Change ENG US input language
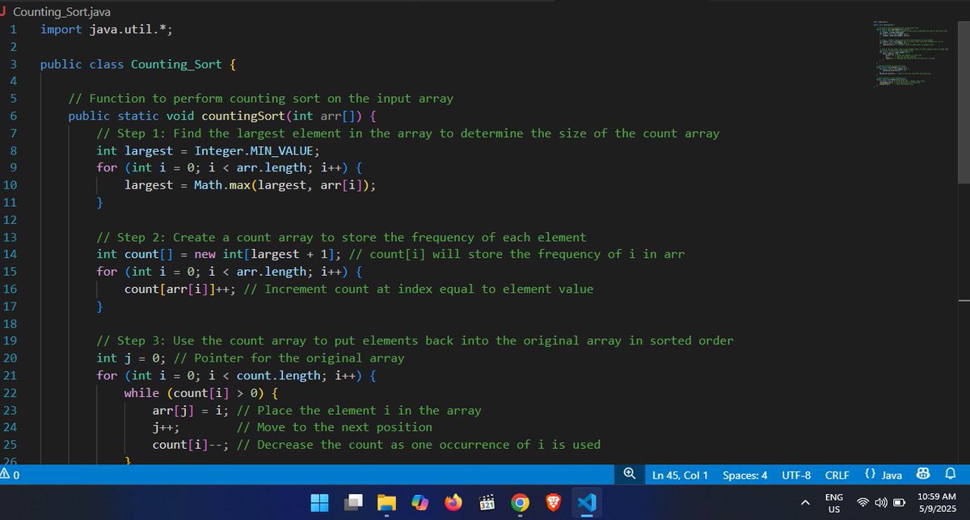Viewport: 970px width, 520px height. click(x=834, y=503)
